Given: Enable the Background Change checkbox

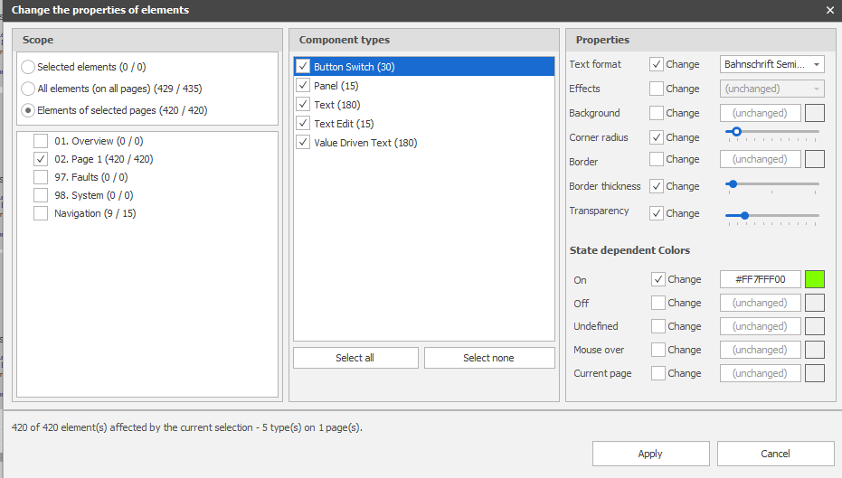Looking at the screenshot, I should [x=657, y=113].
